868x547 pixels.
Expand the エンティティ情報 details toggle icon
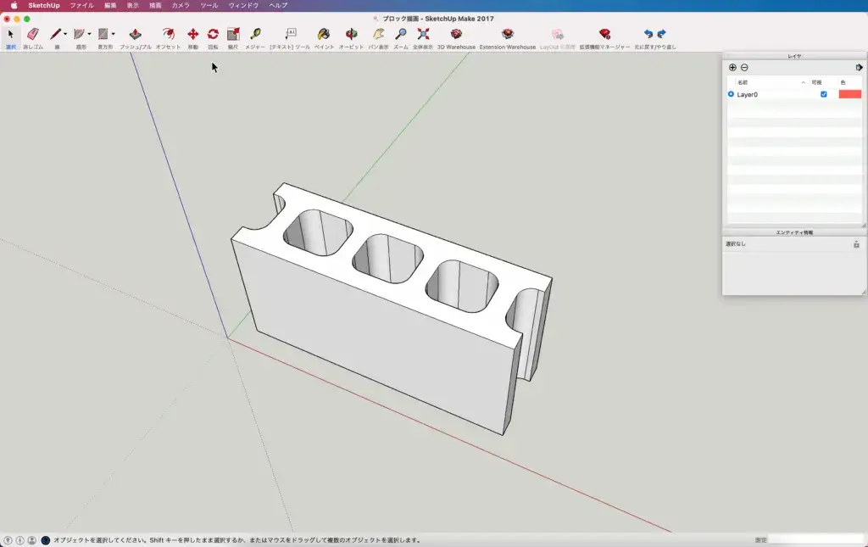856,244
